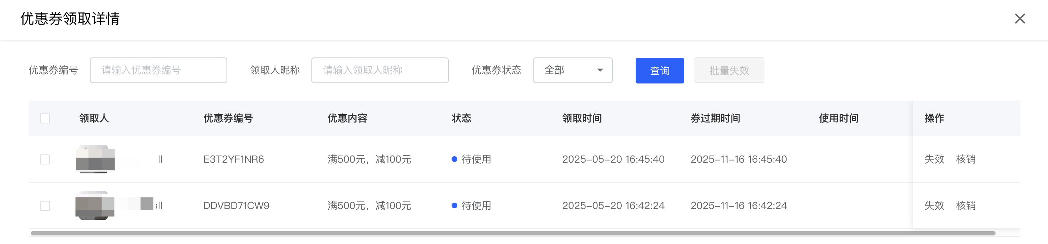1048x244 pixels.
Task: Check the row for coupon E3T2YF1NR6
Action: (45, 159)
